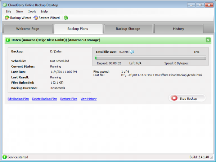Click the green Service started status icon
The width and height of the screenshot is (216, 162).
pyautogui.click(x=5, y=157)
